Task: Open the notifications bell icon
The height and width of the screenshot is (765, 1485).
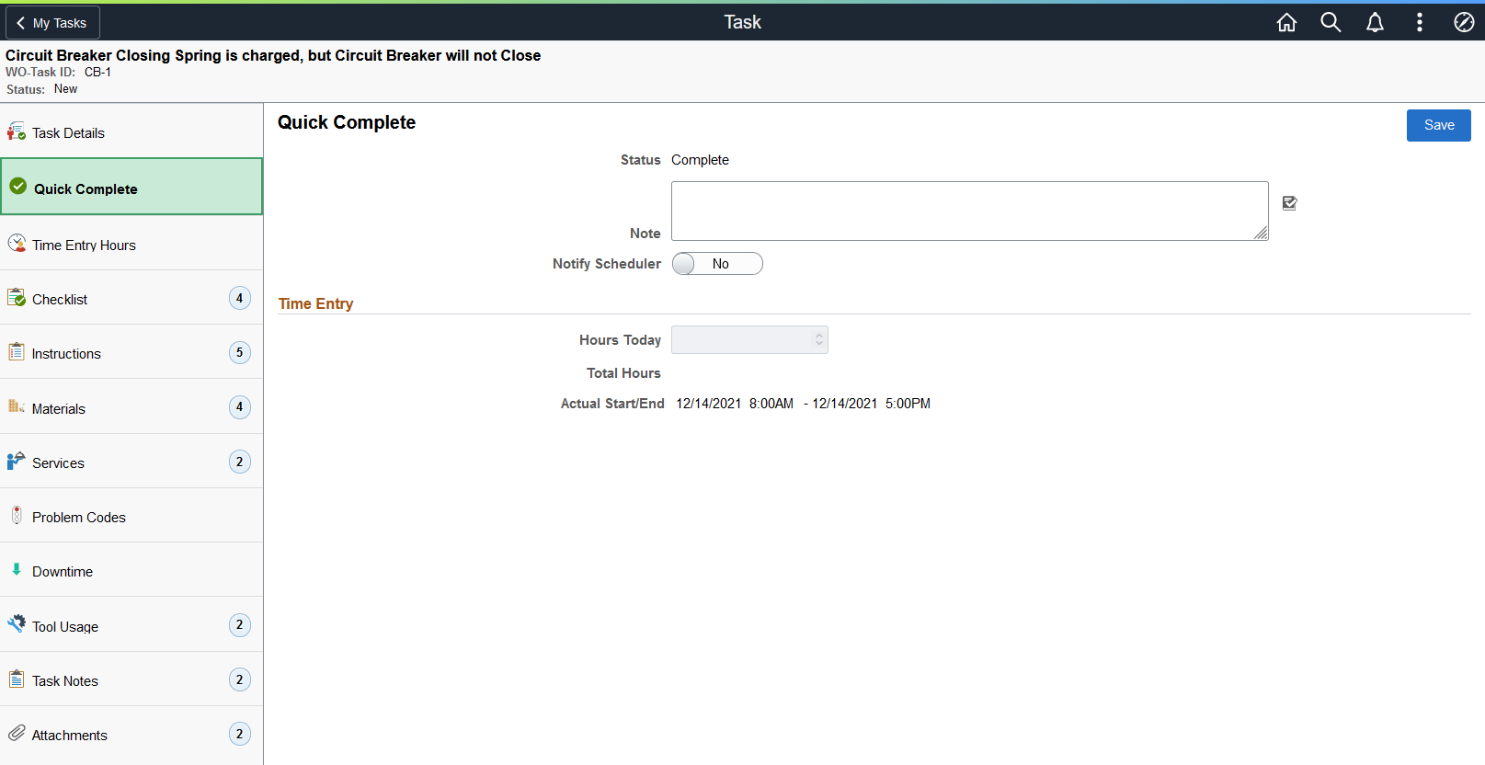Action: (1375, 22)
